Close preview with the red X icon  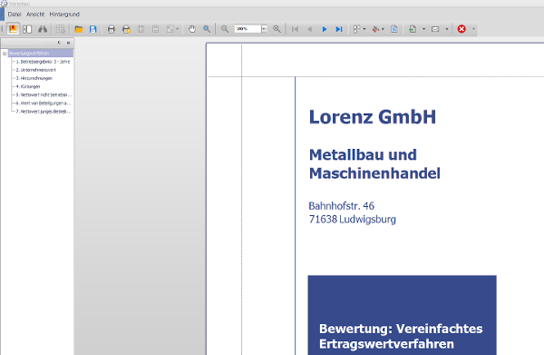point(461,29)
